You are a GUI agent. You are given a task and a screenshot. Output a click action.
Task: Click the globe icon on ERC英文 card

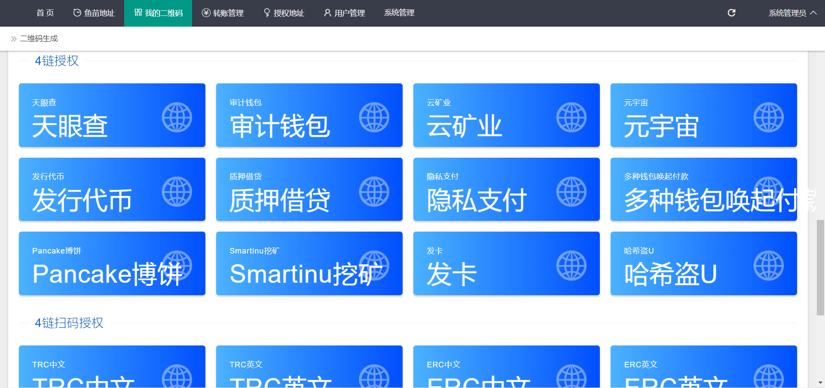(x=768, y=376)
